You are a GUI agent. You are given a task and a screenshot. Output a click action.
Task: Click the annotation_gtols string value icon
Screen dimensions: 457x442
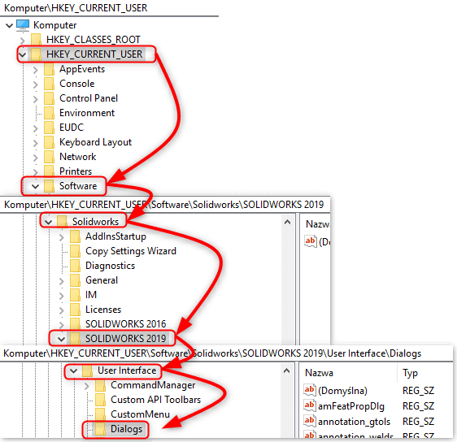[x=310, y=421]
